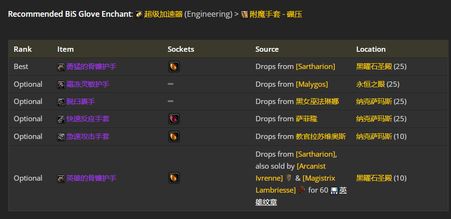Image resolution: width=451 pixels, height=219 pixels.
Task: Open the 教官拉苏维奥斯 boss link
Action: (320, 136)
